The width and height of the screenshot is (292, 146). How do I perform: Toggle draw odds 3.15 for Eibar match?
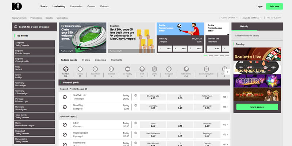pos(180,124)
